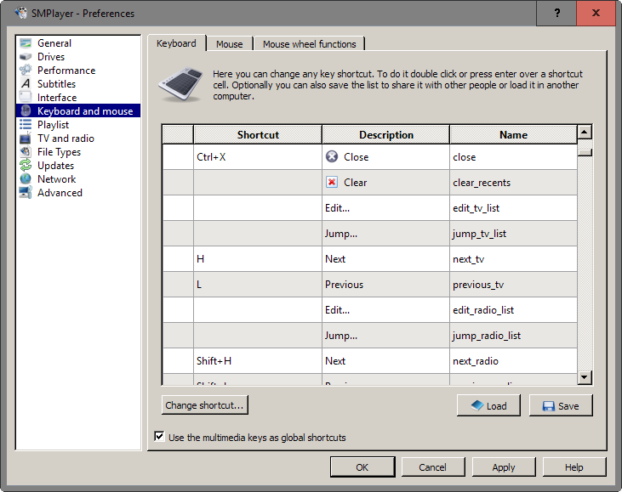Click the General section icon
622x492 pixels.
coord(26,43)
